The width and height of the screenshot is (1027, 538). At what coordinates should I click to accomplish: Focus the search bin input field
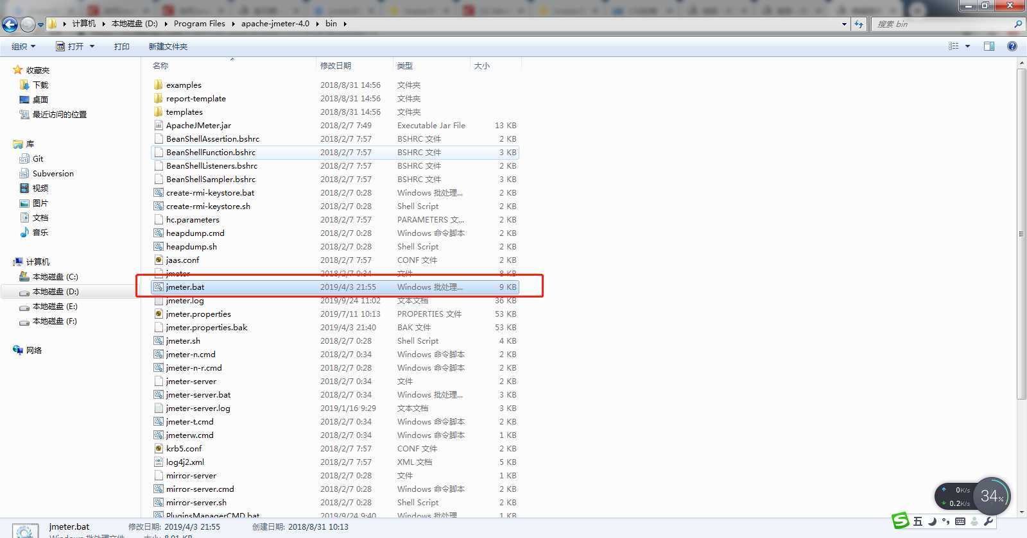click(x=942, y=24)
